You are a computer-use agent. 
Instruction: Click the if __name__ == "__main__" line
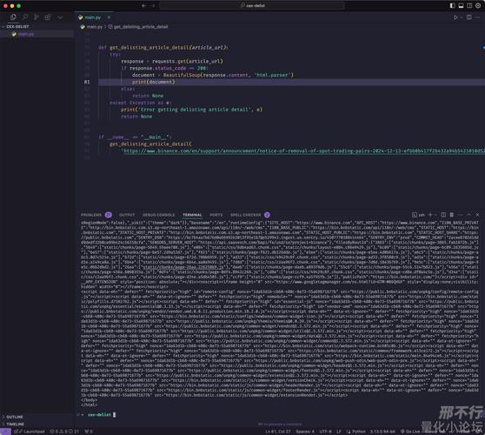point(135,137)
